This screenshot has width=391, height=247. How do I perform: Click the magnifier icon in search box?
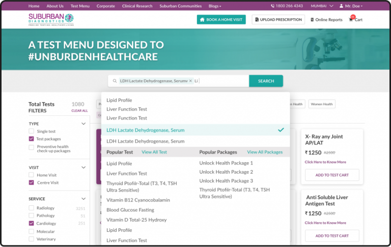point(115,81)
